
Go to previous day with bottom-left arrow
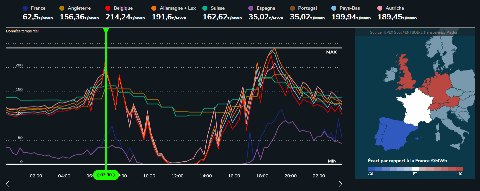click(8, 183)
